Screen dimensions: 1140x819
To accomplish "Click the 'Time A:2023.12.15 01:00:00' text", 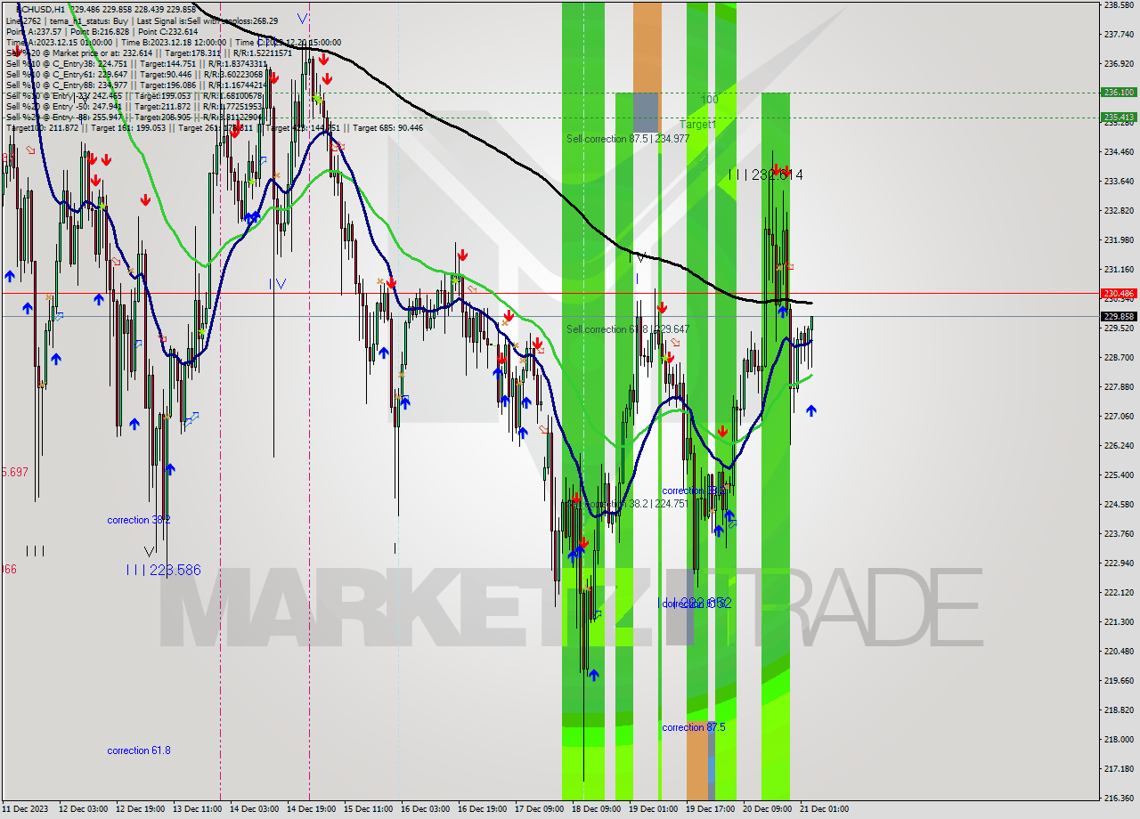I will 59,42.
